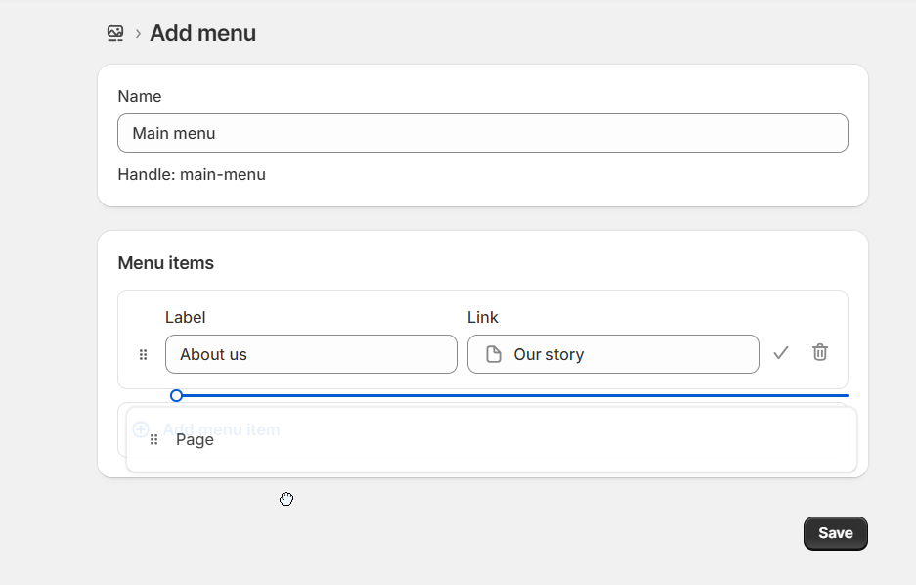The width and height of the screenshot is (916, 585).
Task: Click the Menu items heading
Action: click(x=166, y=263)
